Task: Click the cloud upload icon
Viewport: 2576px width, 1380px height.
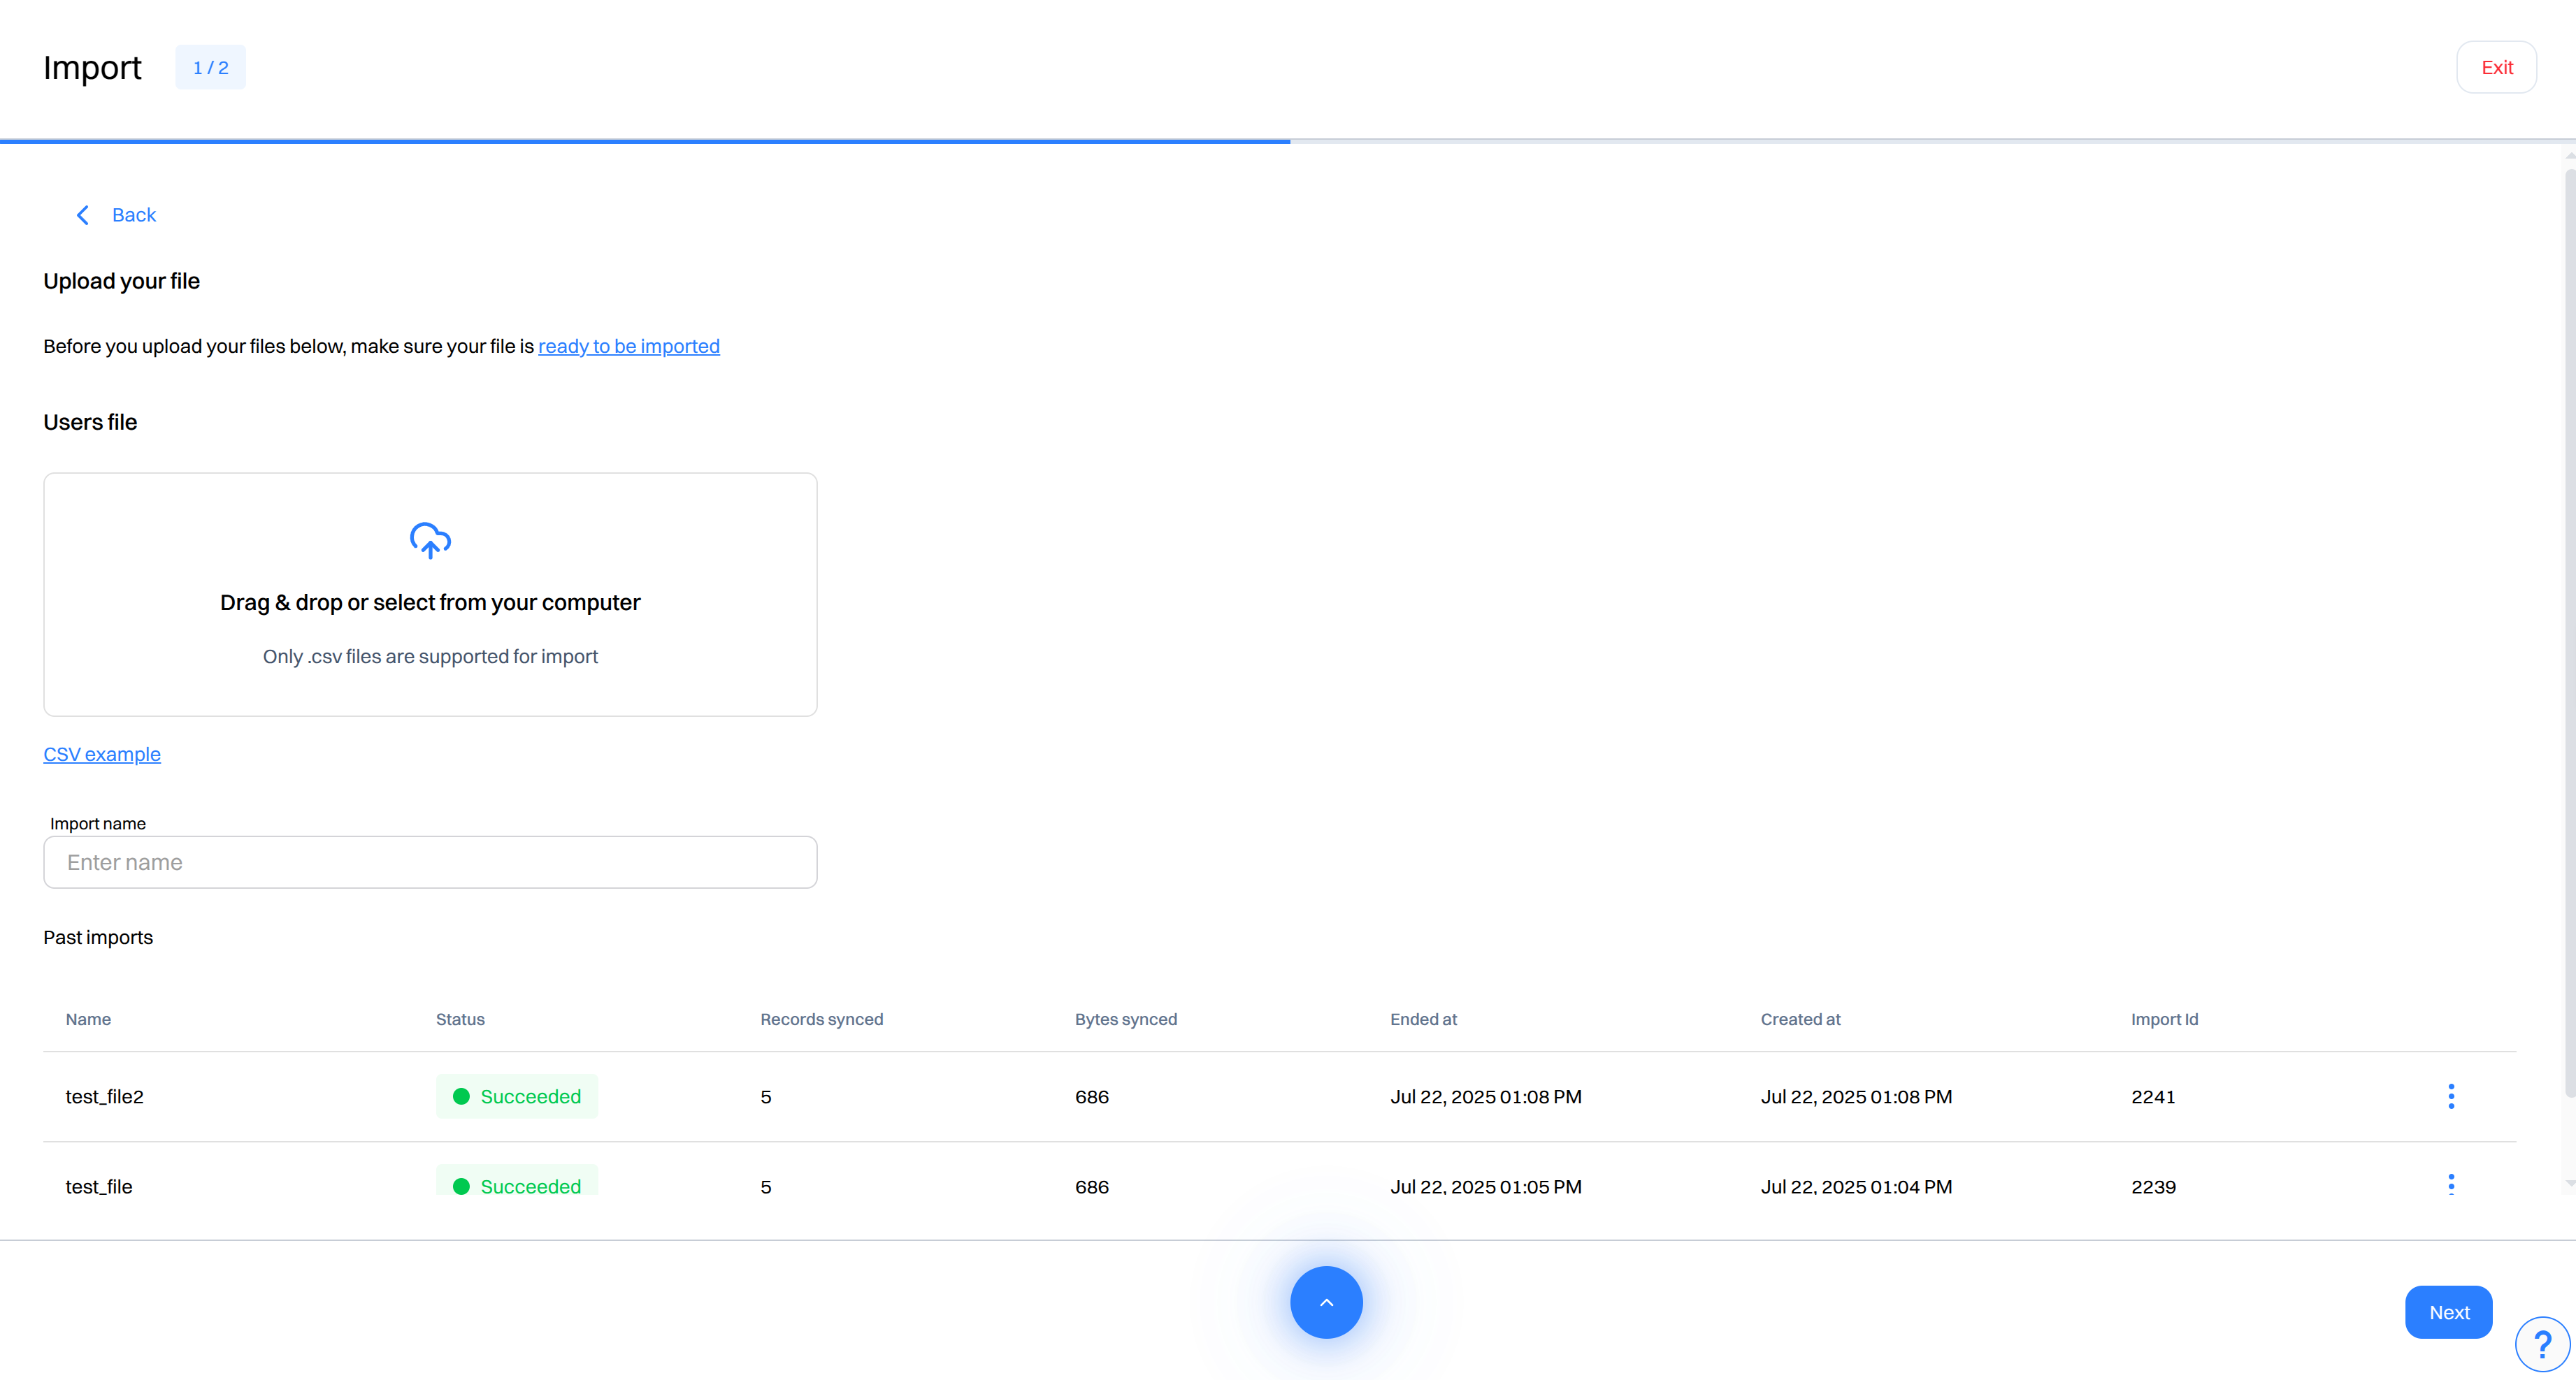Action: (x=430, y=539)
